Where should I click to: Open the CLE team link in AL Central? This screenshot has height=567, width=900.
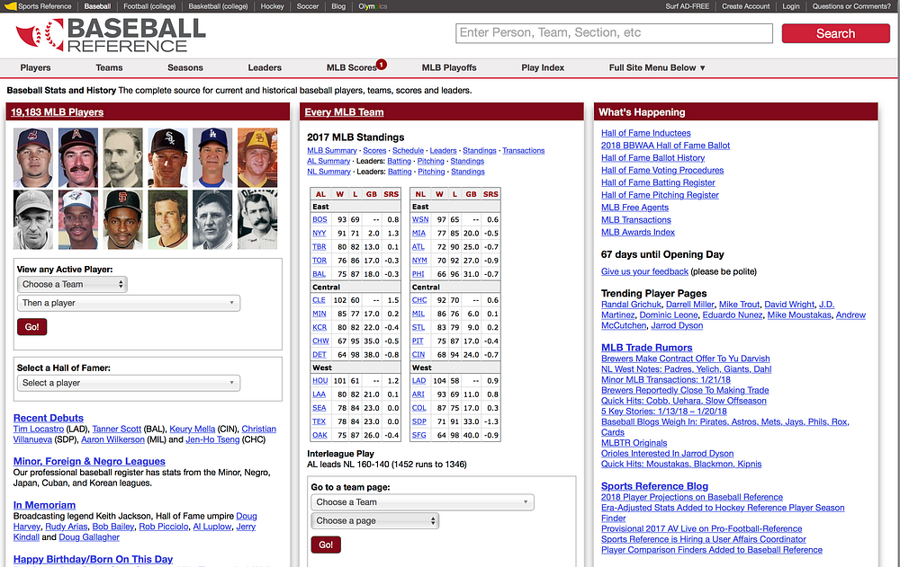[319, 300]
